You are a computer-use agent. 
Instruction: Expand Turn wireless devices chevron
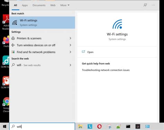[x=70, y=45]
